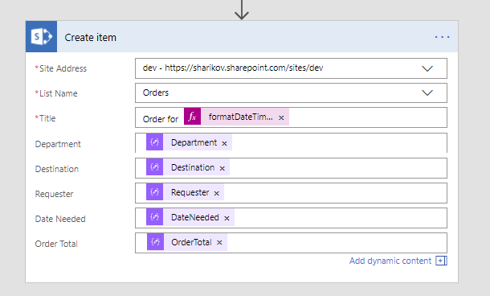The width and height of the screenshot is (490, 296).
Task: Click the purple OrderTotal dynamic content icon
Action: (155, 242)
